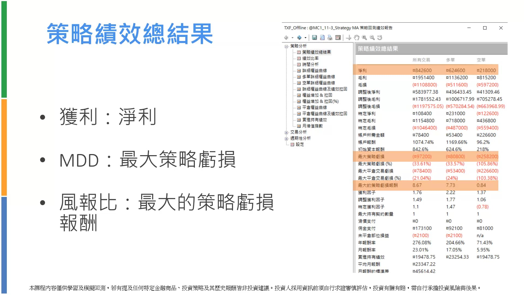This screenshot has height=295, width=524.
Task: Select the hand pan tool
Action: pos(356,38)
